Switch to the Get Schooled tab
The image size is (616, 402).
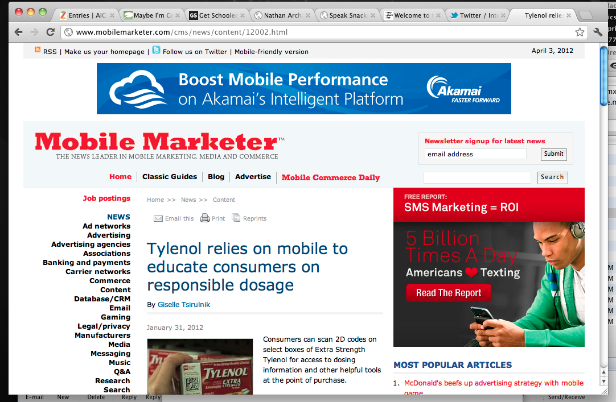[217, 15]
